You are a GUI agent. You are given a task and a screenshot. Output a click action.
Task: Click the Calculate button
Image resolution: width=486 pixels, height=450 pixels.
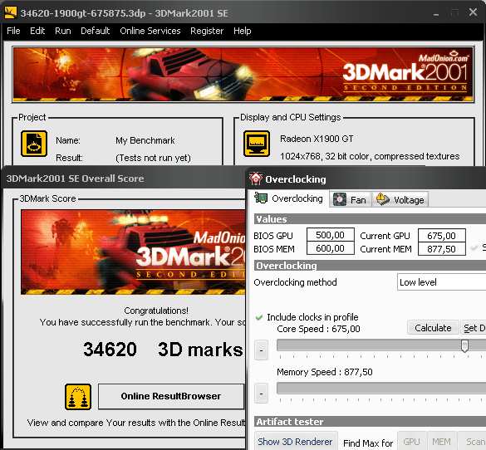click(433, 328)
